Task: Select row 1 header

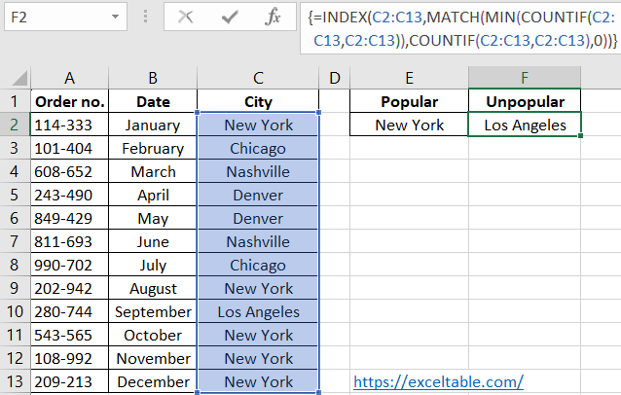Action: (15, 101)
